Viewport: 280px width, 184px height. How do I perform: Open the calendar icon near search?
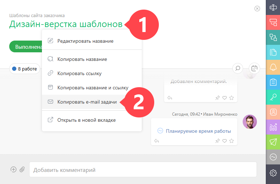coord(254,68)
